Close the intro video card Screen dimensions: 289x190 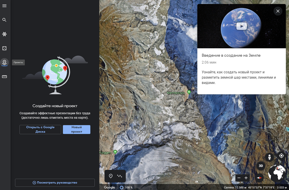click(278, 11)
